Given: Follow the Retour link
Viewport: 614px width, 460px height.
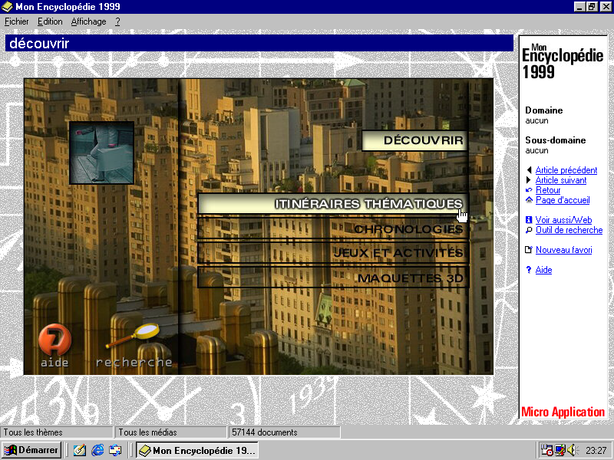Looking at the screenshot, I should 548,190.
